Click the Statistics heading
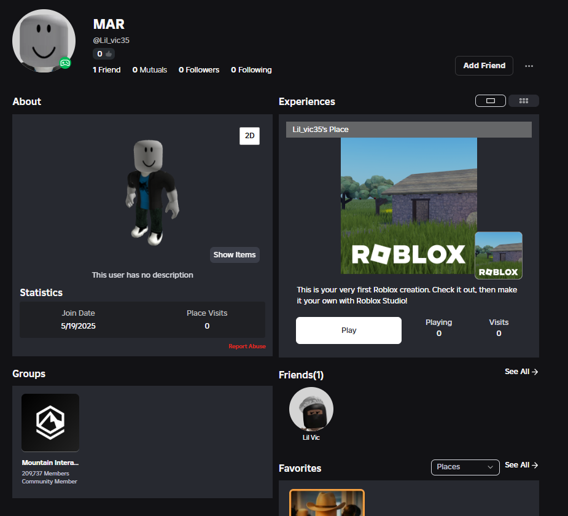The height and width of the screenshot is (516, 568). (x=41, y=293)
